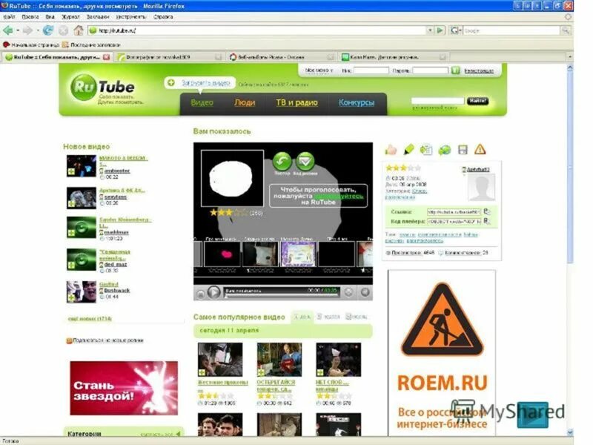Open the ded_maz user link
The image size is (593, 445).
116,265
